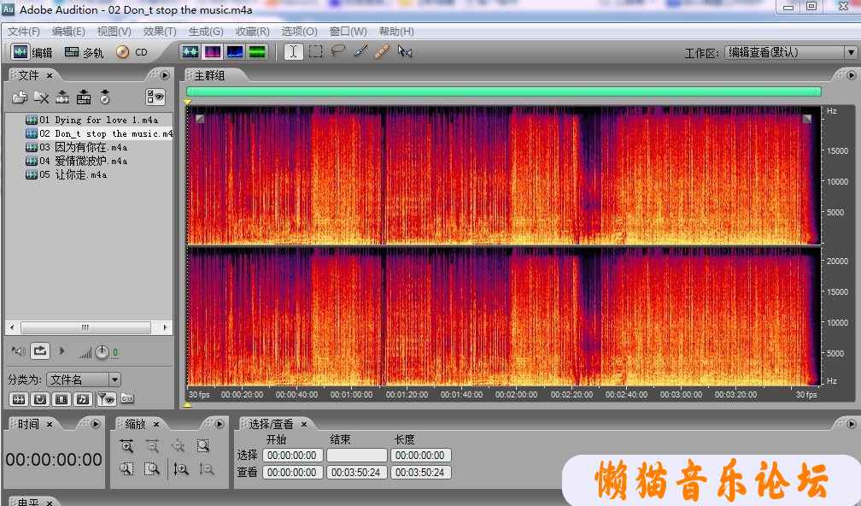Toggle Show Audio Files filter
The height and width of the screenshot is (506, 861).
tap(19, 399)
